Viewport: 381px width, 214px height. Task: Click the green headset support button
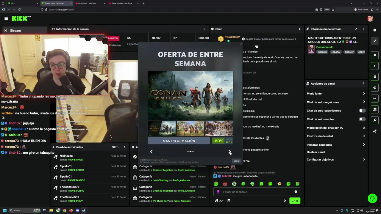point(372,198)
